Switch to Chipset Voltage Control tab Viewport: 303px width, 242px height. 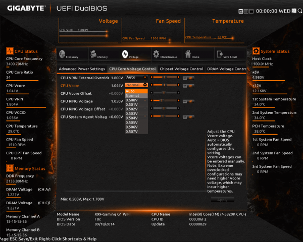(x=181, y=69)
